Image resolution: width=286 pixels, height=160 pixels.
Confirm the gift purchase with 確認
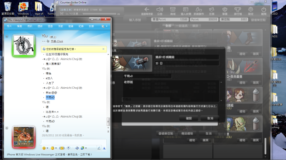pyautogui.click(x=189, y=118)
